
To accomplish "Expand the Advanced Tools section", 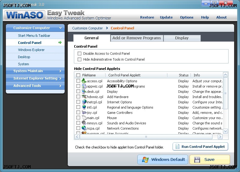I will click(x=35, y=86).
